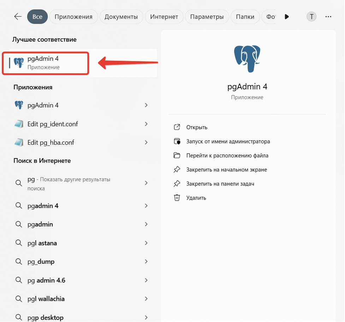Click the run as administrator shield icon

177,141
